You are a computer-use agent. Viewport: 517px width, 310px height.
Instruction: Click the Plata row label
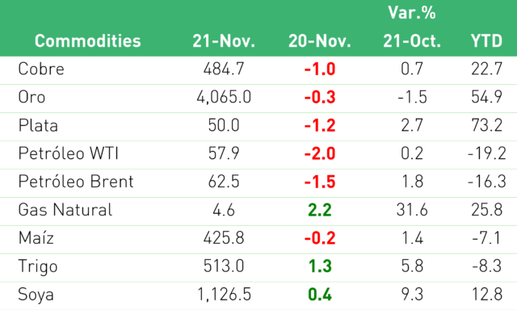tap(38, 125)
